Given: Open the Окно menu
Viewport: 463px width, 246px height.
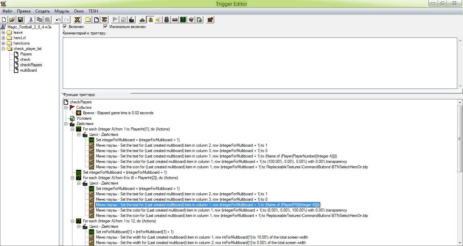Looking at the screenshot, I should click(79, 11).
